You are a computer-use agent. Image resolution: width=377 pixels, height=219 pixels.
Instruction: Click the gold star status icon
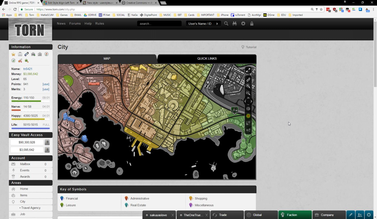click(13, 54)
